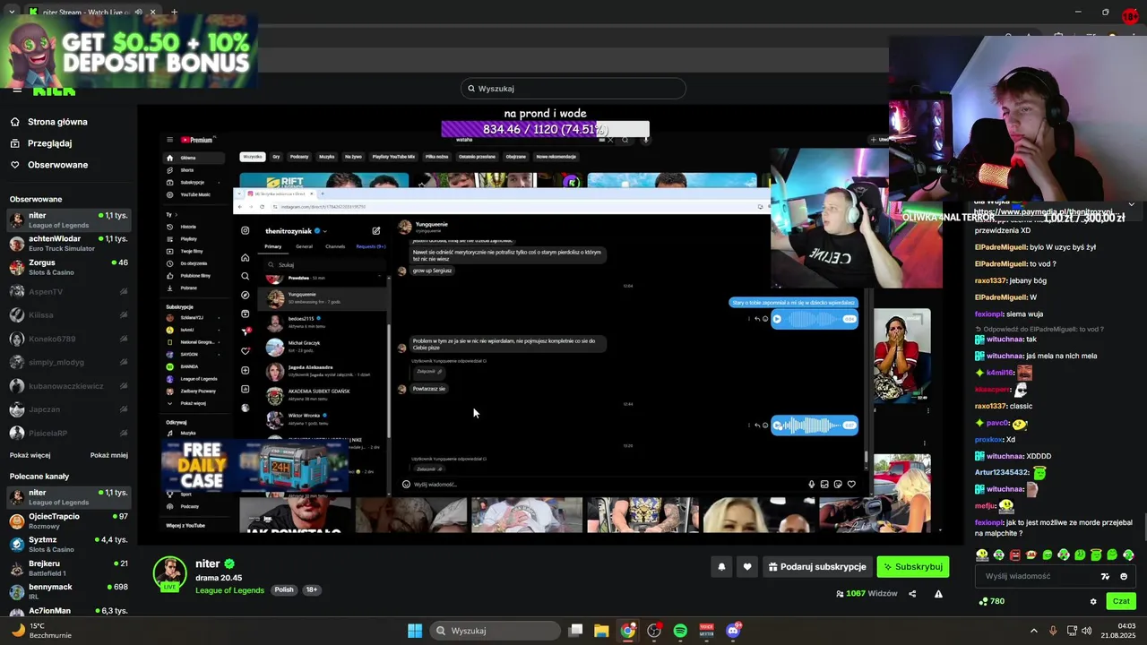This screenshot has height=645, width=1147.
Task: Open the League of Legends category link
Action: pyautogui.click(x=229, y=590)
